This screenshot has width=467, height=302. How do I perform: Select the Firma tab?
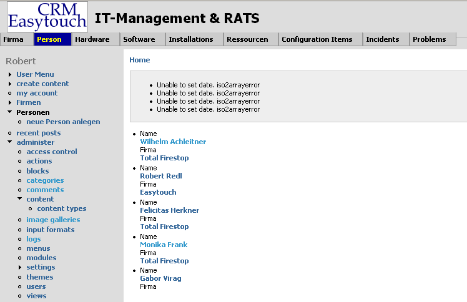[x=13, y=39]
